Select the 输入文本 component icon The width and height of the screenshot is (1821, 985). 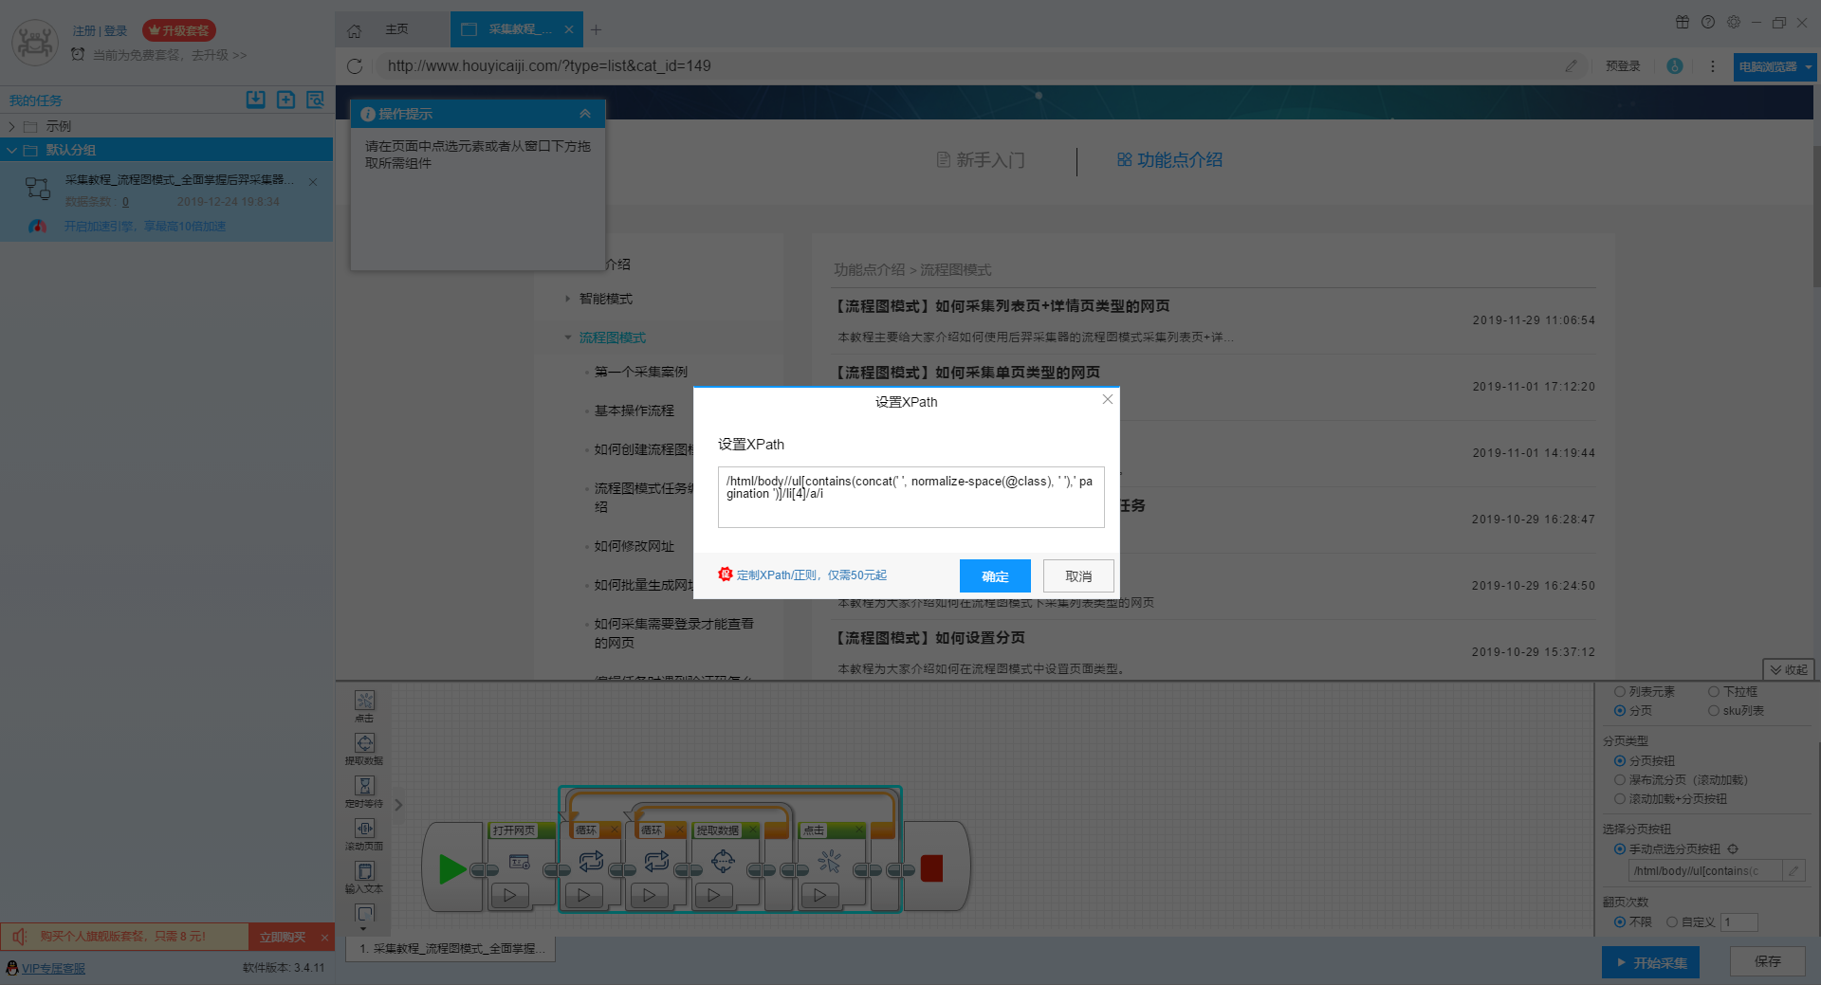[364, 871]
